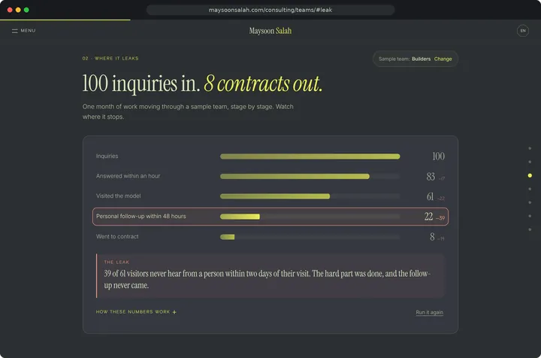Click the Maysoon Salah logo
541x358 pixels.
(270, 31)
